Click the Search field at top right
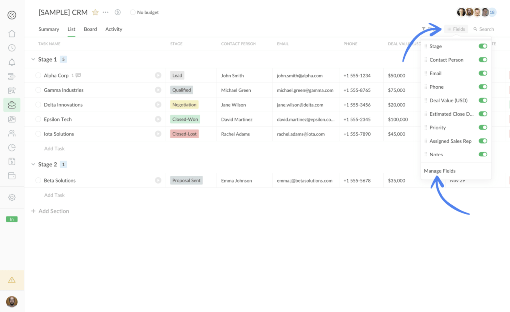Screen dimensions: 510x312 click(x=483, y=29)
